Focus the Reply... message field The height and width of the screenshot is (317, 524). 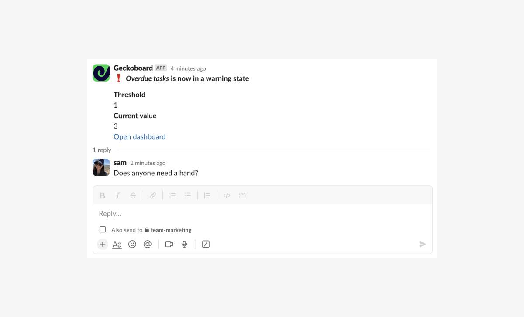[262, 214]
